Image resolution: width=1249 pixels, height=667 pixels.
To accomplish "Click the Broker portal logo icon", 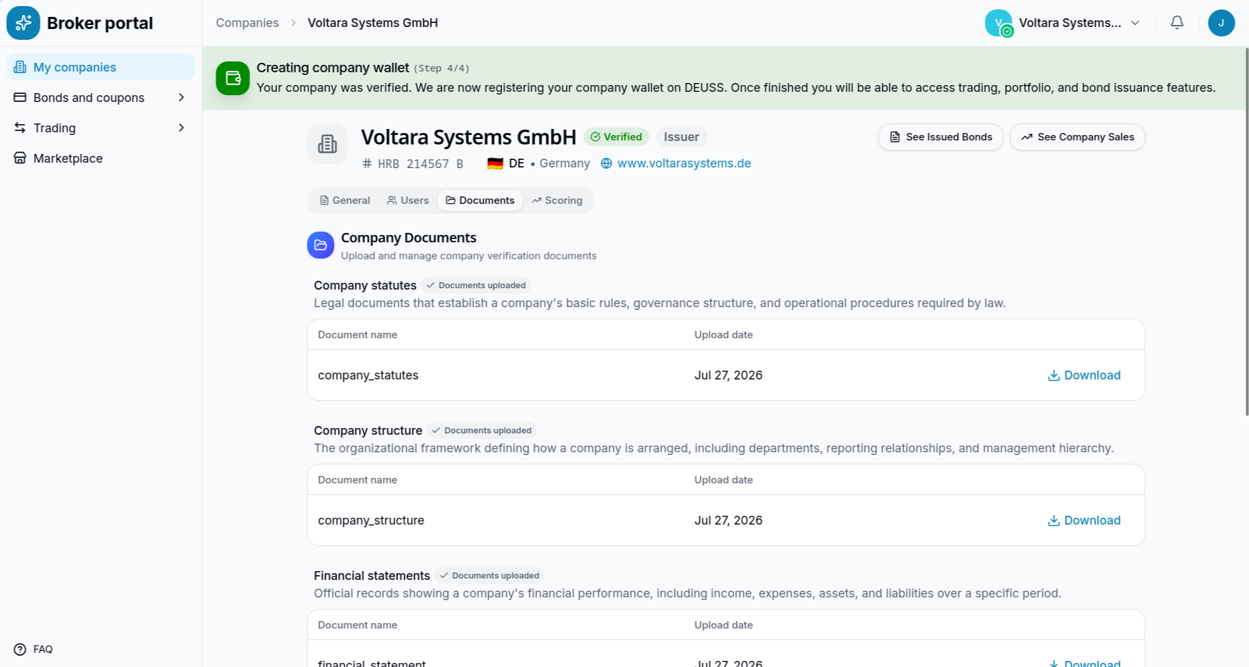I will (23, 23).
